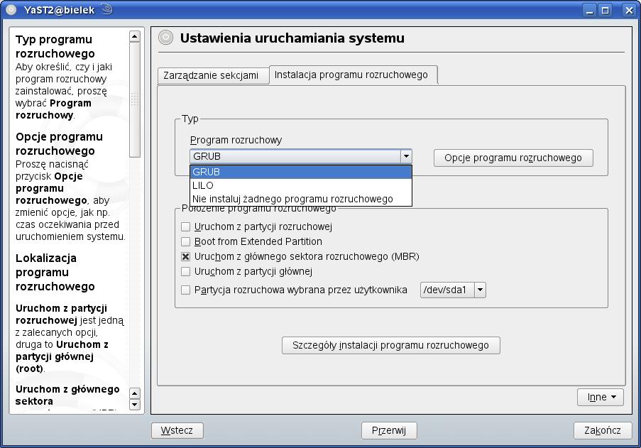The width and height of the screenshot is (641, 448).
Task: Choose LILO from the bootloader list
Action: [301, 185]
